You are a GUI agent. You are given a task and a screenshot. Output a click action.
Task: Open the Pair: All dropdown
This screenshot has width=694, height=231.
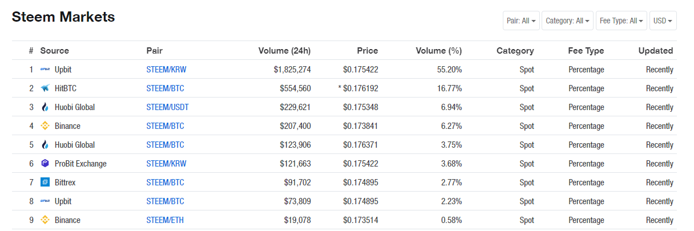(521, 21)
